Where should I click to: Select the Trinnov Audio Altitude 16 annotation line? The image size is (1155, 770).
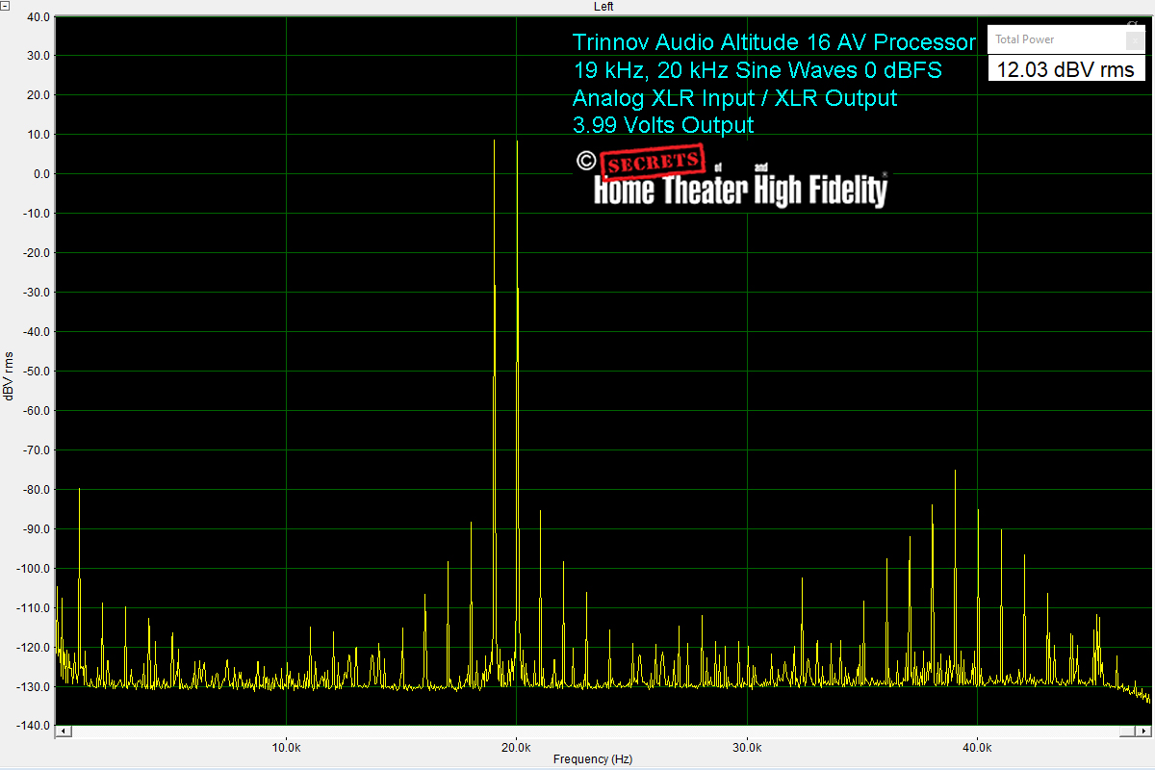(774, 42)
